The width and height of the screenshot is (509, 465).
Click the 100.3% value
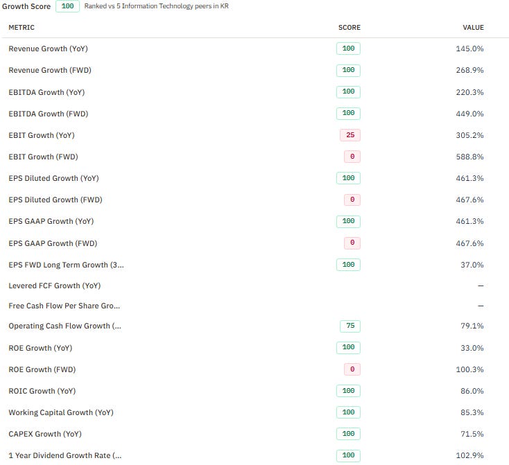coord(469,369)
